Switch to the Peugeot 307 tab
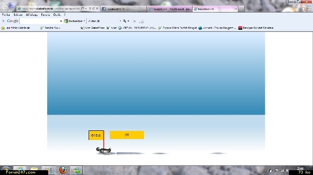 tap(170, 9)
